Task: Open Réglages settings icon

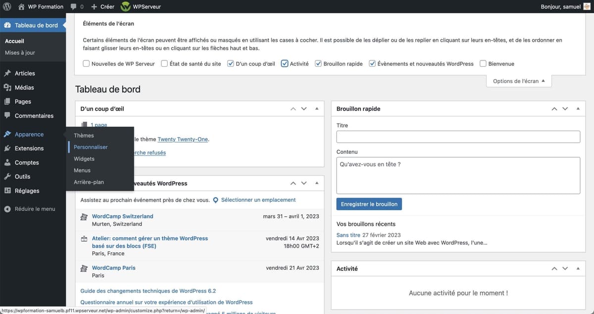Action: [9, 190]
